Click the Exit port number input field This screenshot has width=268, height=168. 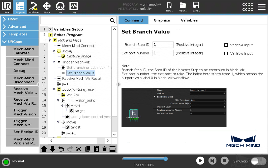163,53
